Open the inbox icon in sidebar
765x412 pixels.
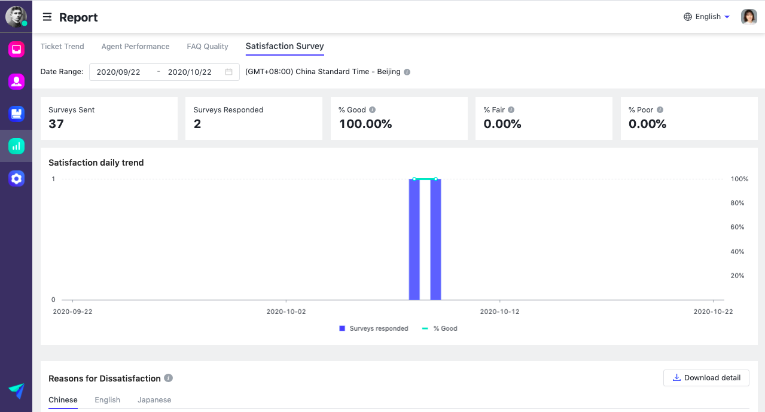click(16, 50)
